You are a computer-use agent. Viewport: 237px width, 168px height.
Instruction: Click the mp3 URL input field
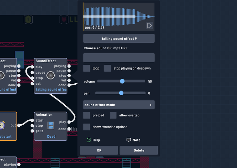click(119, 58)
